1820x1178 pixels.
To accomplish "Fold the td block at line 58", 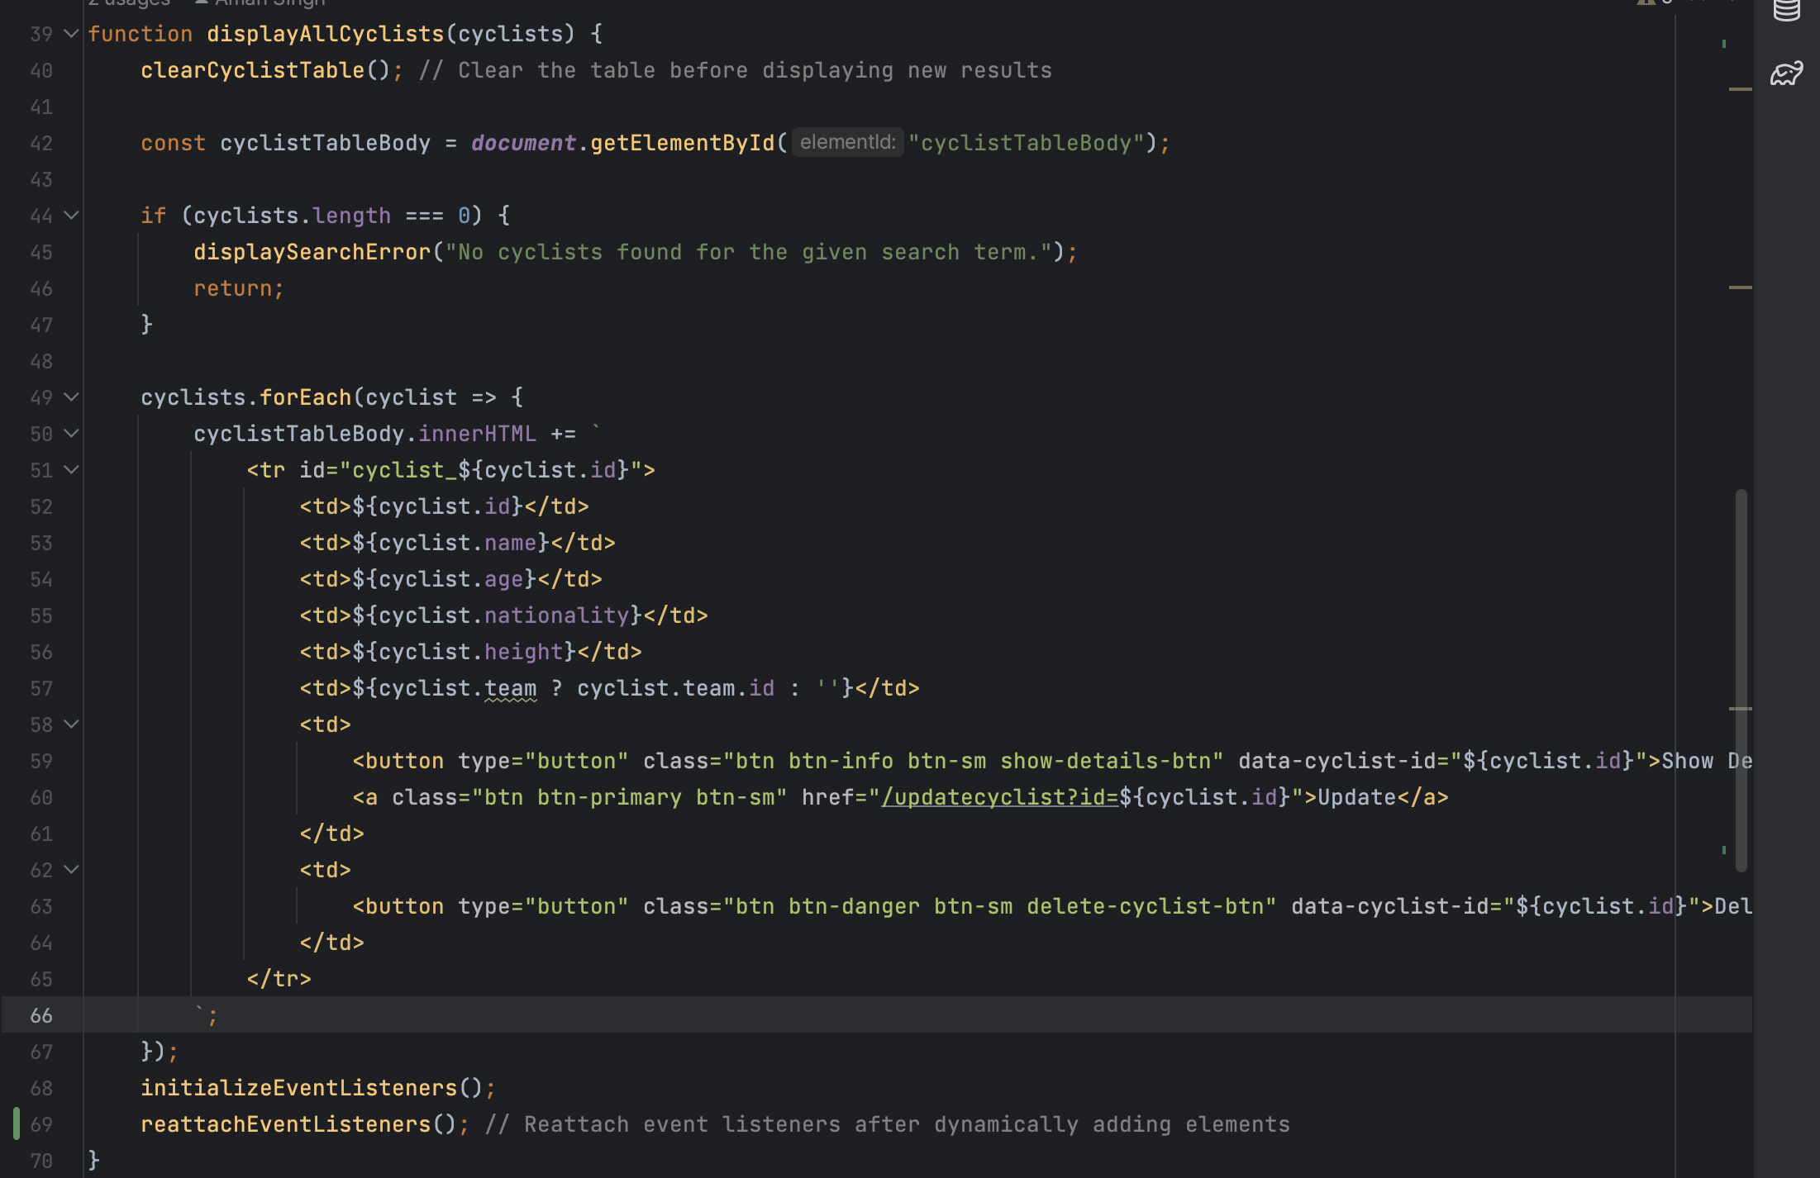I will click(71, 724).
